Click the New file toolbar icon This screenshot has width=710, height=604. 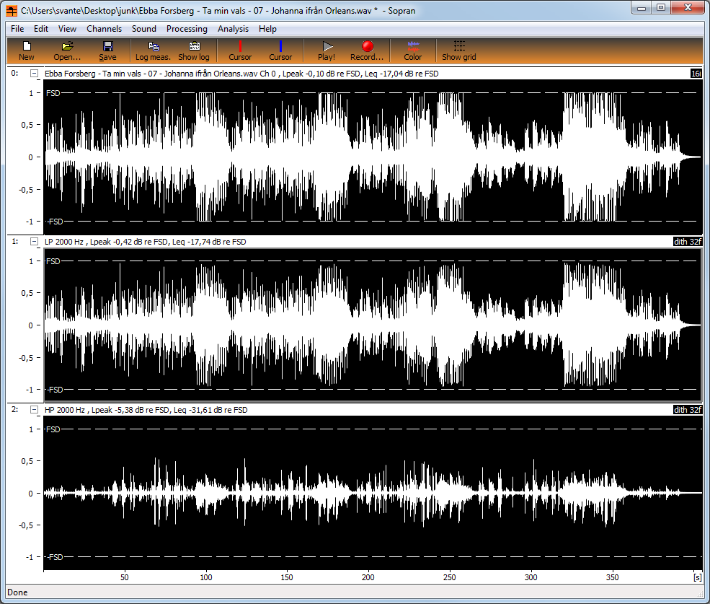click(26, 51)
